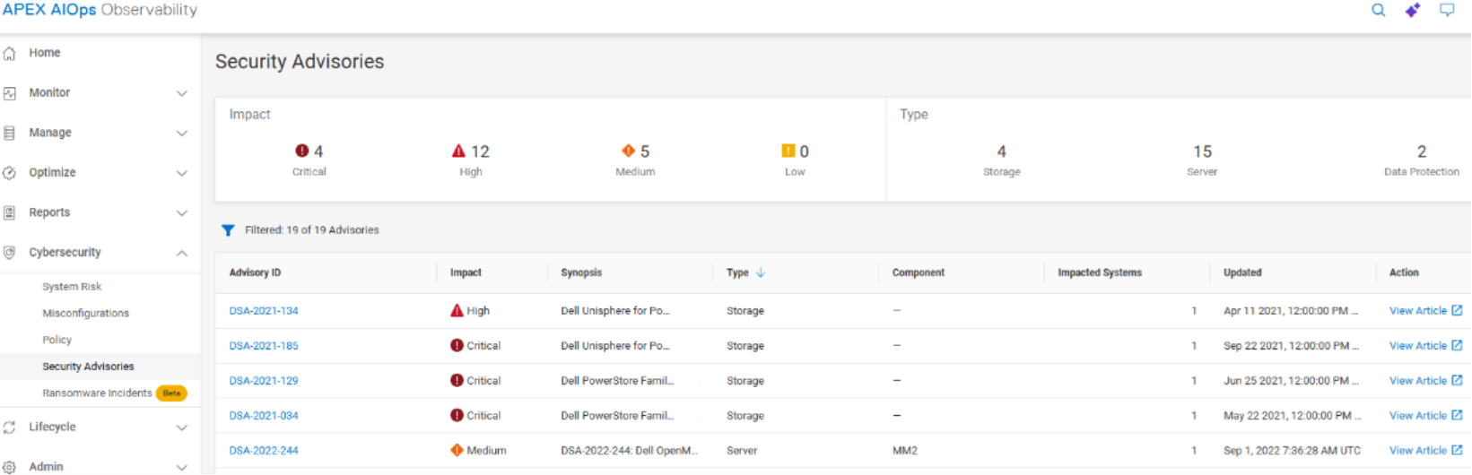Viewport: 1472px width, 475px height.
Task: Click the Optimize gauge icon
Action: 10,173
